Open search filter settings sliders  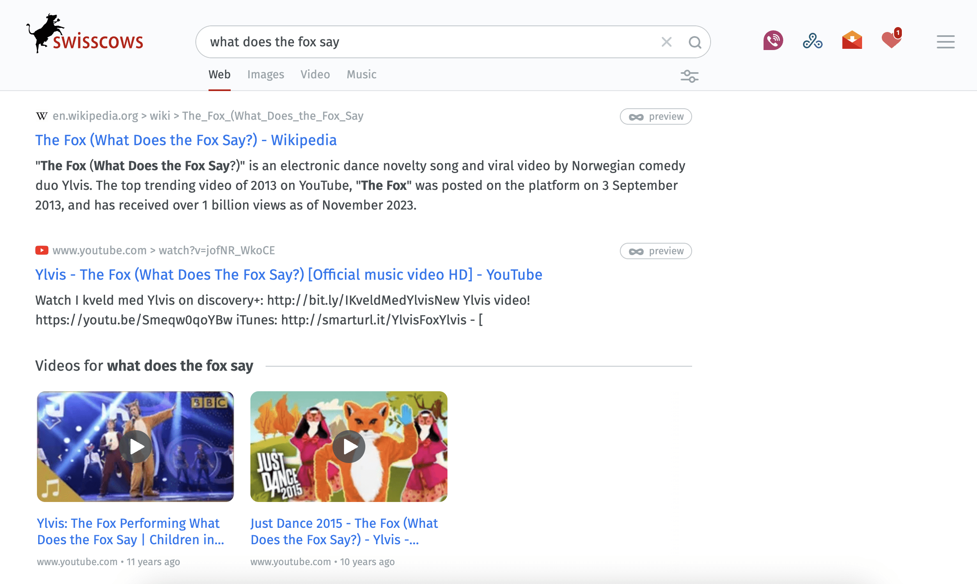click(x=689, y=76)
